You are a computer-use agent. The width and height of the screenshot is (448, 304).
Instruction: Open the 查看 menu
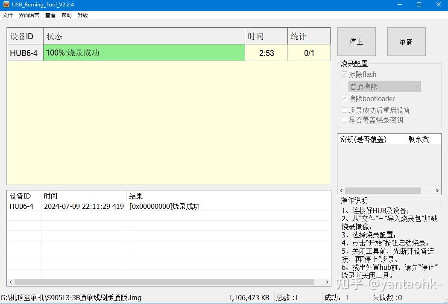(x=50, y=15)
